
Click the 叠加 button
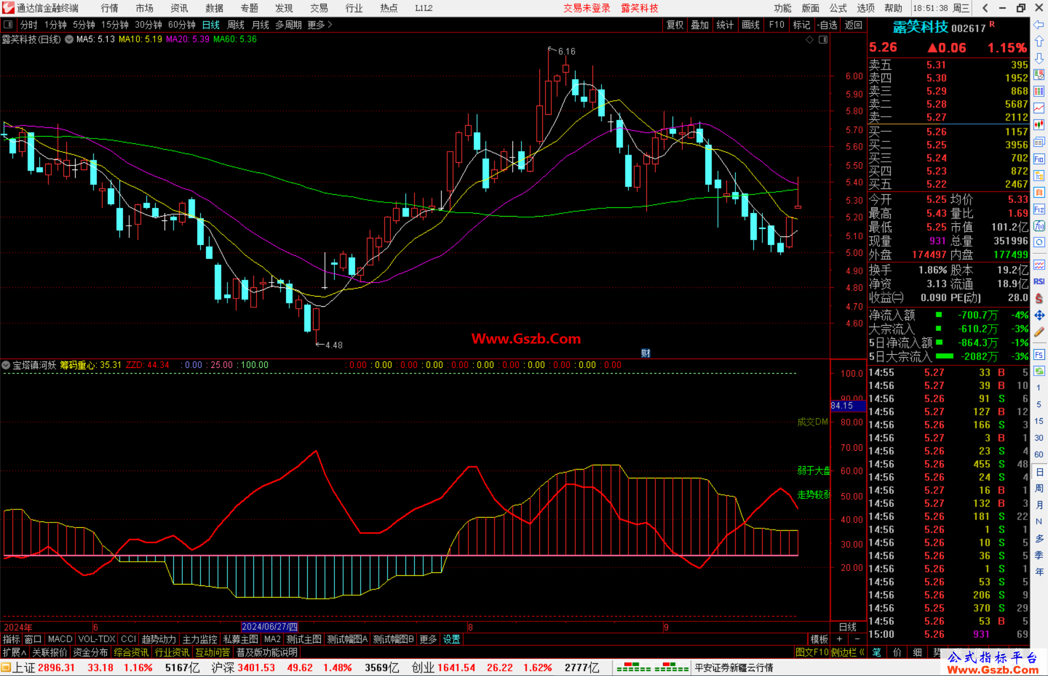click(x=700, y=25)
